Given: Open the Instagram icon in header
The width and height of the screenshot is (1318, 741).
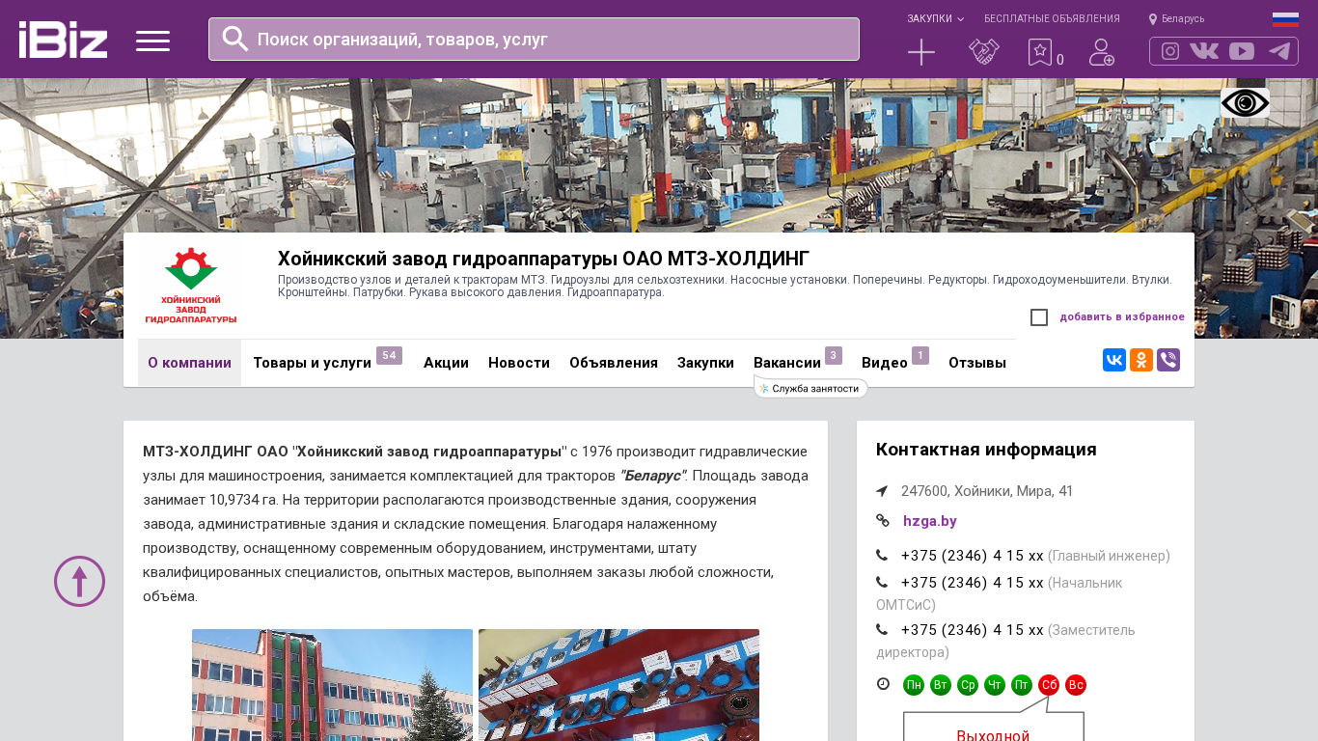Looking at the screenshot, I should 1170,51.
